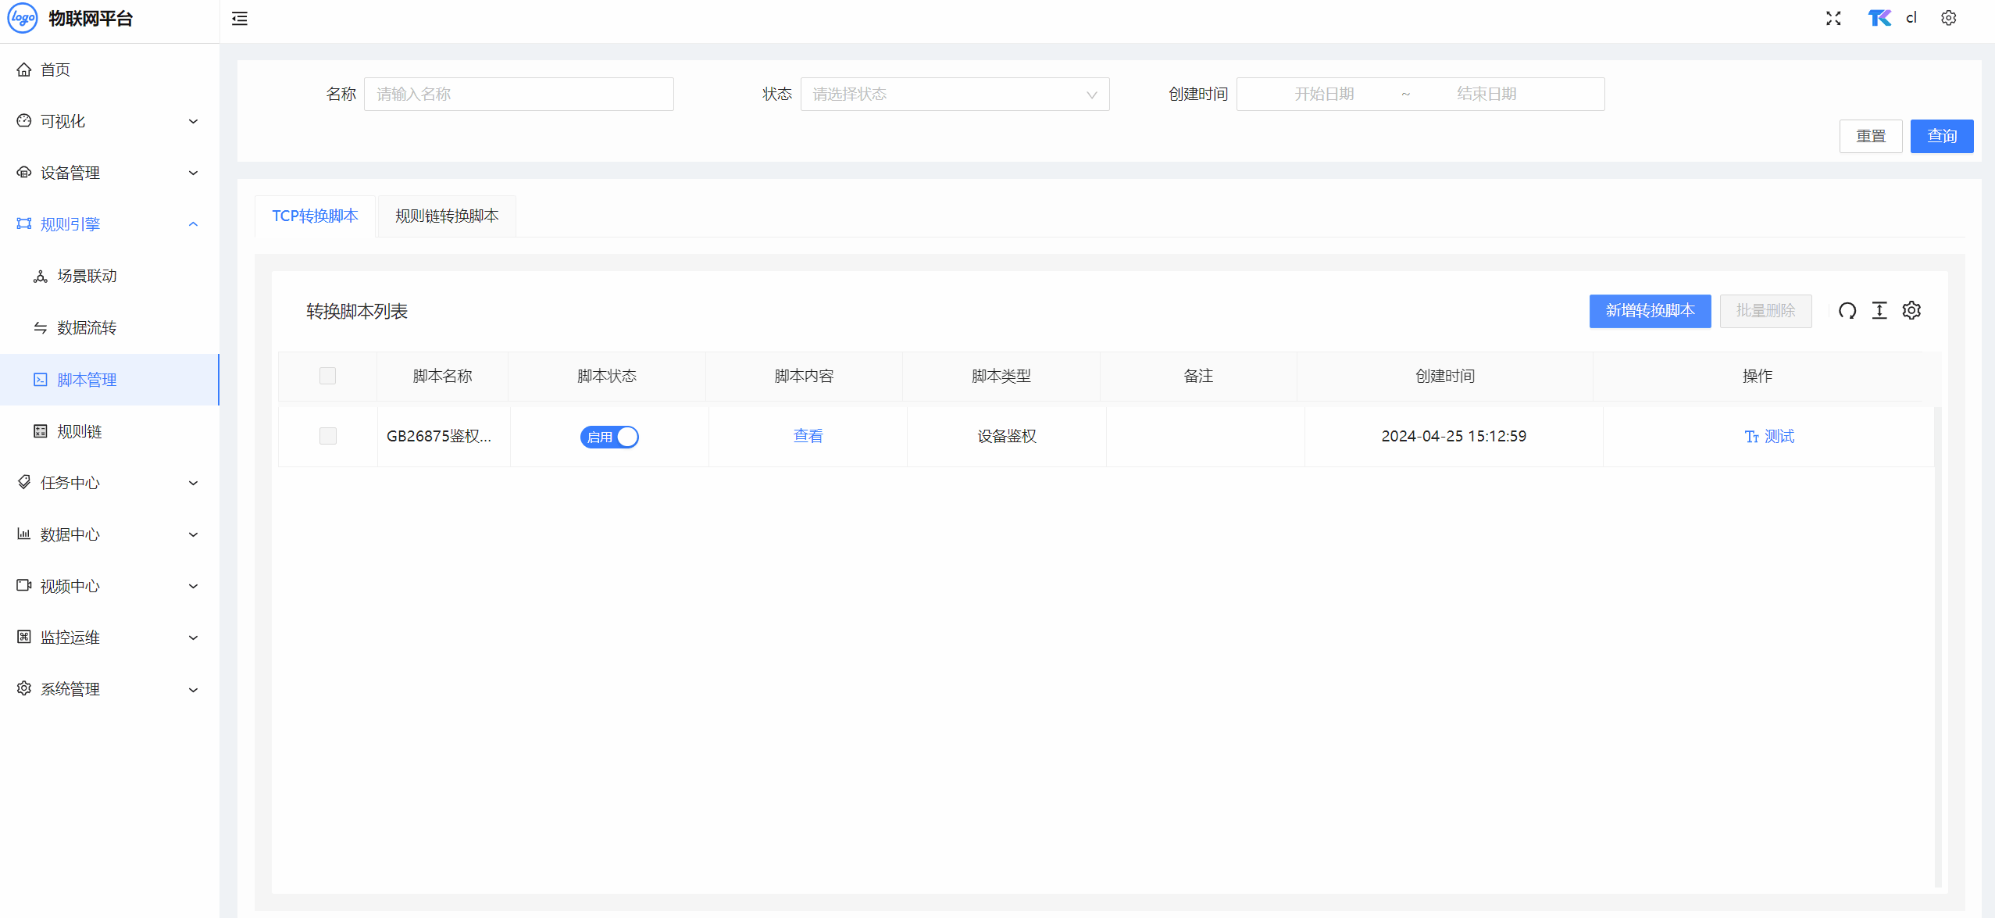Screen dimensions: 1995x918
Task: Refresh the script list table
Action: click(1847, 311)
